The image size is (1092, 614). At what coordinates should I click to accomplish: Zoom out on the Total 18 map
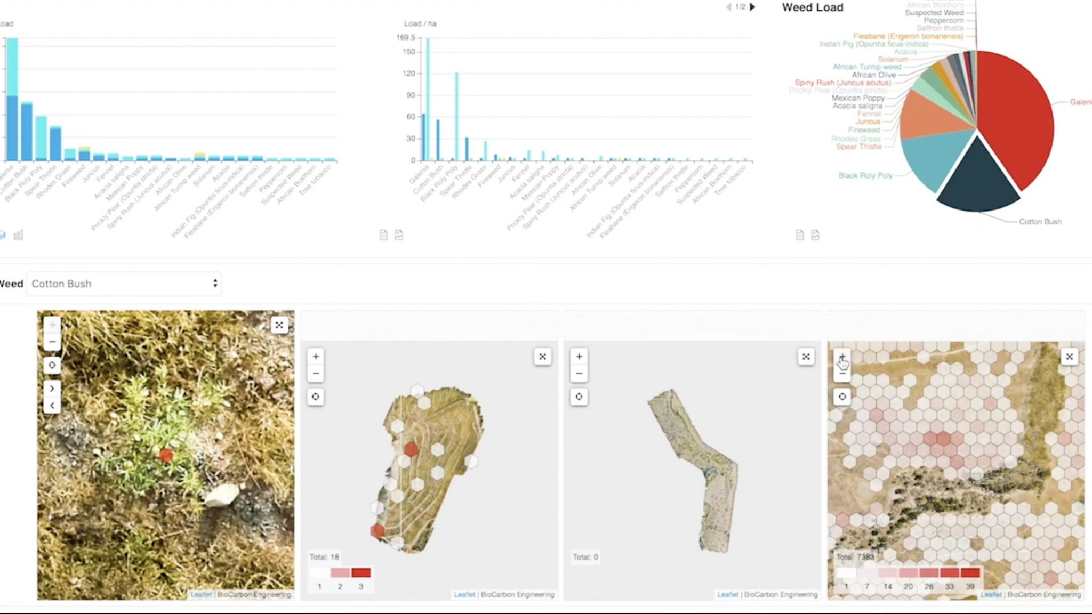click(x=316, y=373)
